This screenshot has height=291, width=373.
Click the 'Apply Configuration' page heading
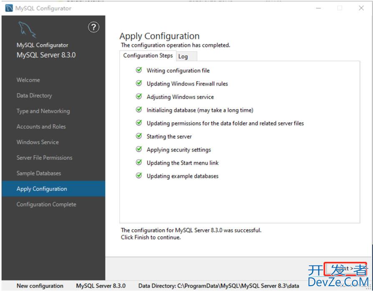click(x=159, y=36)
